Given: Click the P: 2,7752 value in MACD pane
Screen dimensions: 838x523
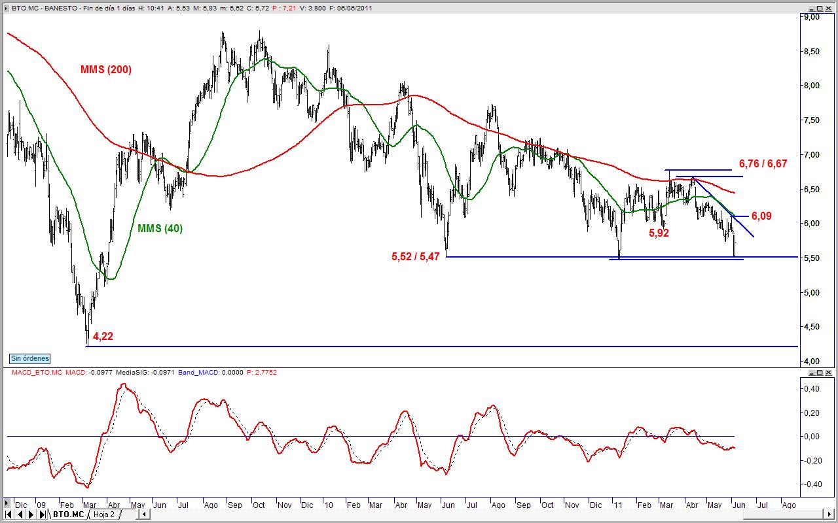Looking at the screenshot, I should click(262, 372).
